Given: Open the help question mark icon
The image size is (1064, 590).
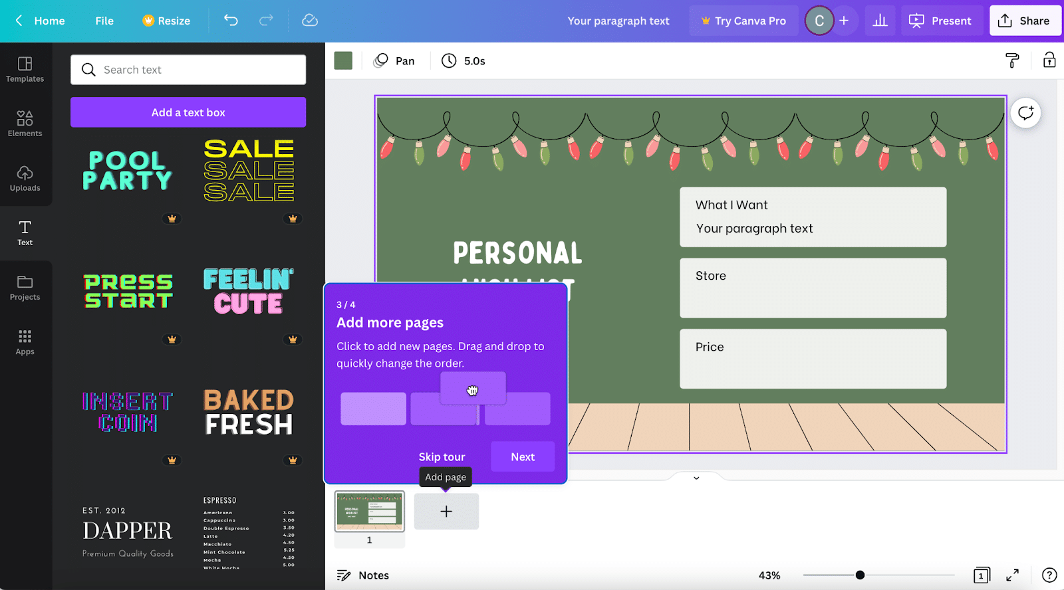Looking at the screenshot, I should [x=1049, y=575].
